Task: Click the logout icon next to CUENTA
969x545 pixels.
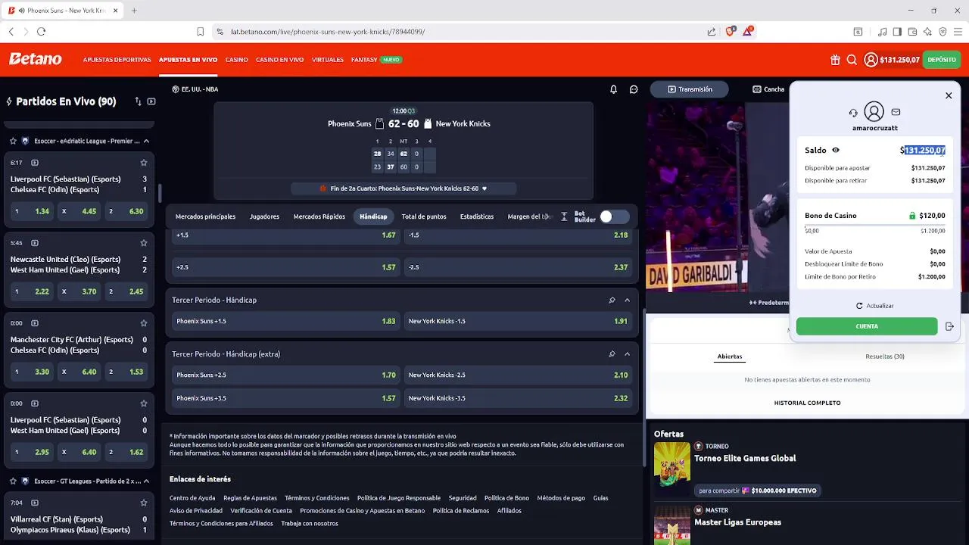Action: 949,326
